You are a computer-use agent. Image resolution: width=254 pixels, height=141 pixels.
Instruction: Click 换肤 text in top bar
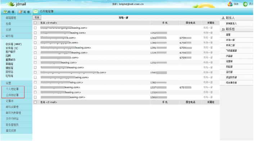(236, 4)
